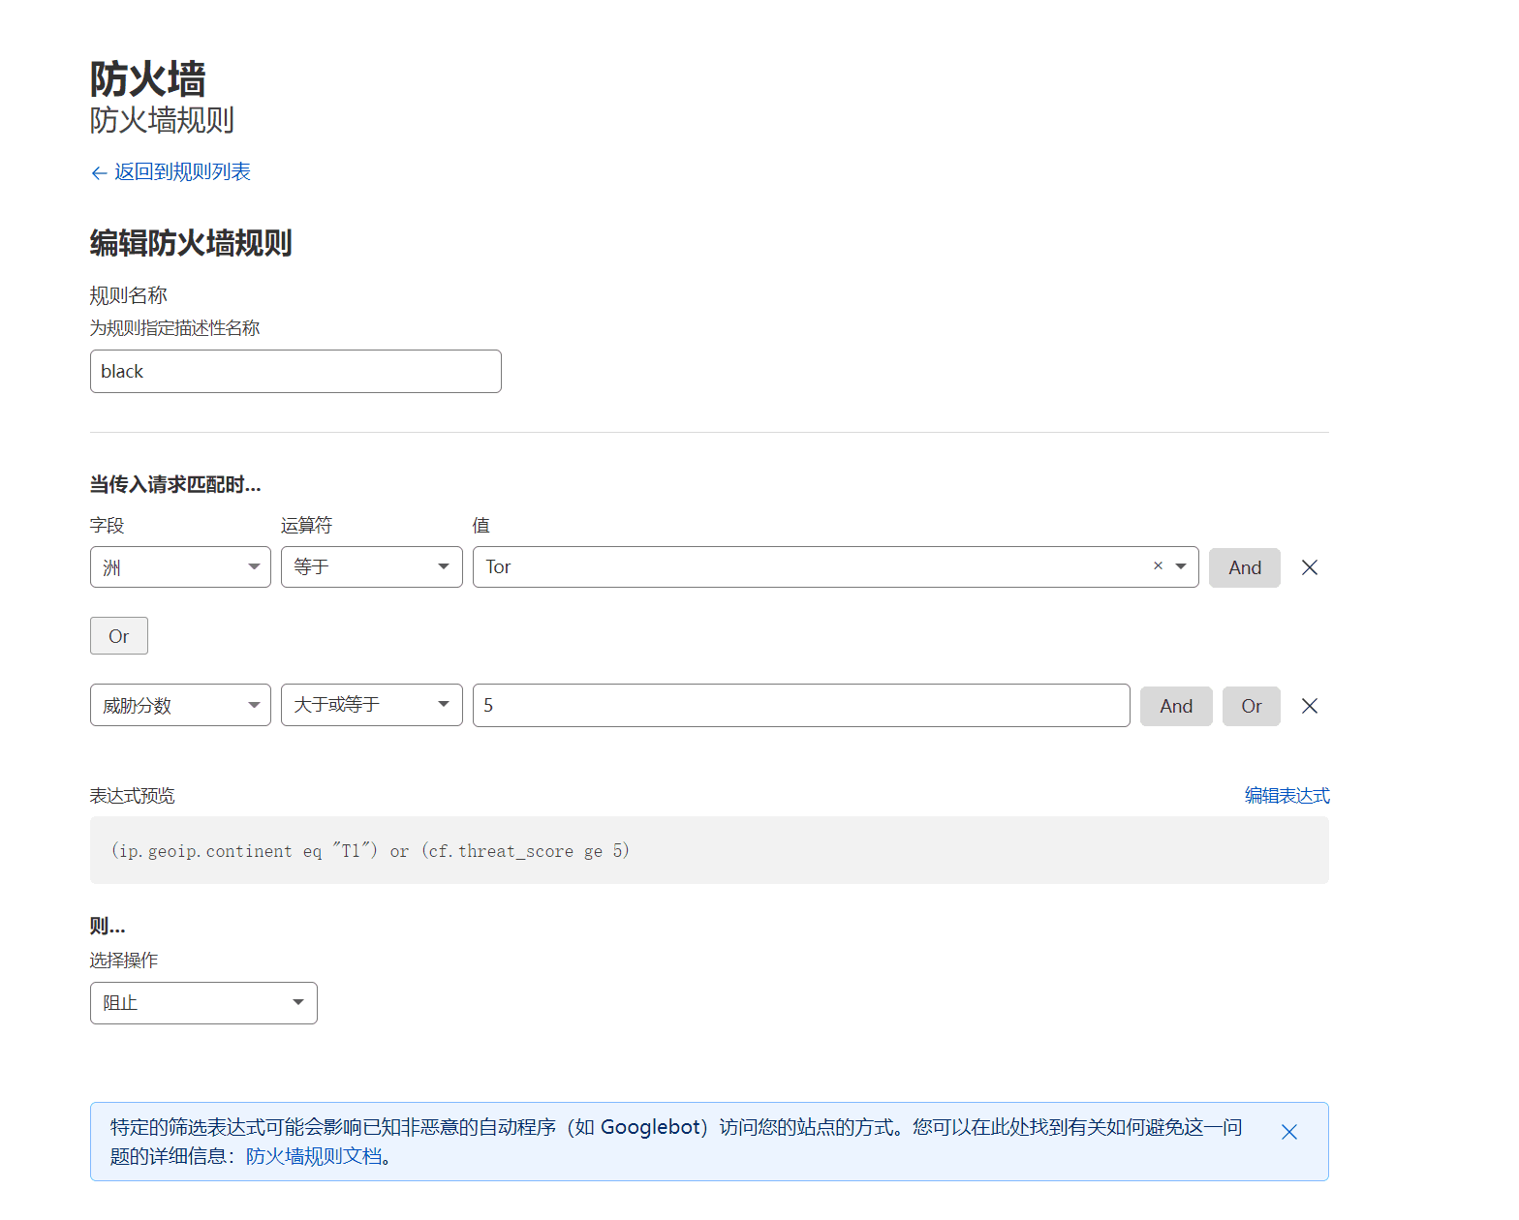Click And button on first rule row
The height and width of the screenshot is (1220, 1519).
[1244, 567]
